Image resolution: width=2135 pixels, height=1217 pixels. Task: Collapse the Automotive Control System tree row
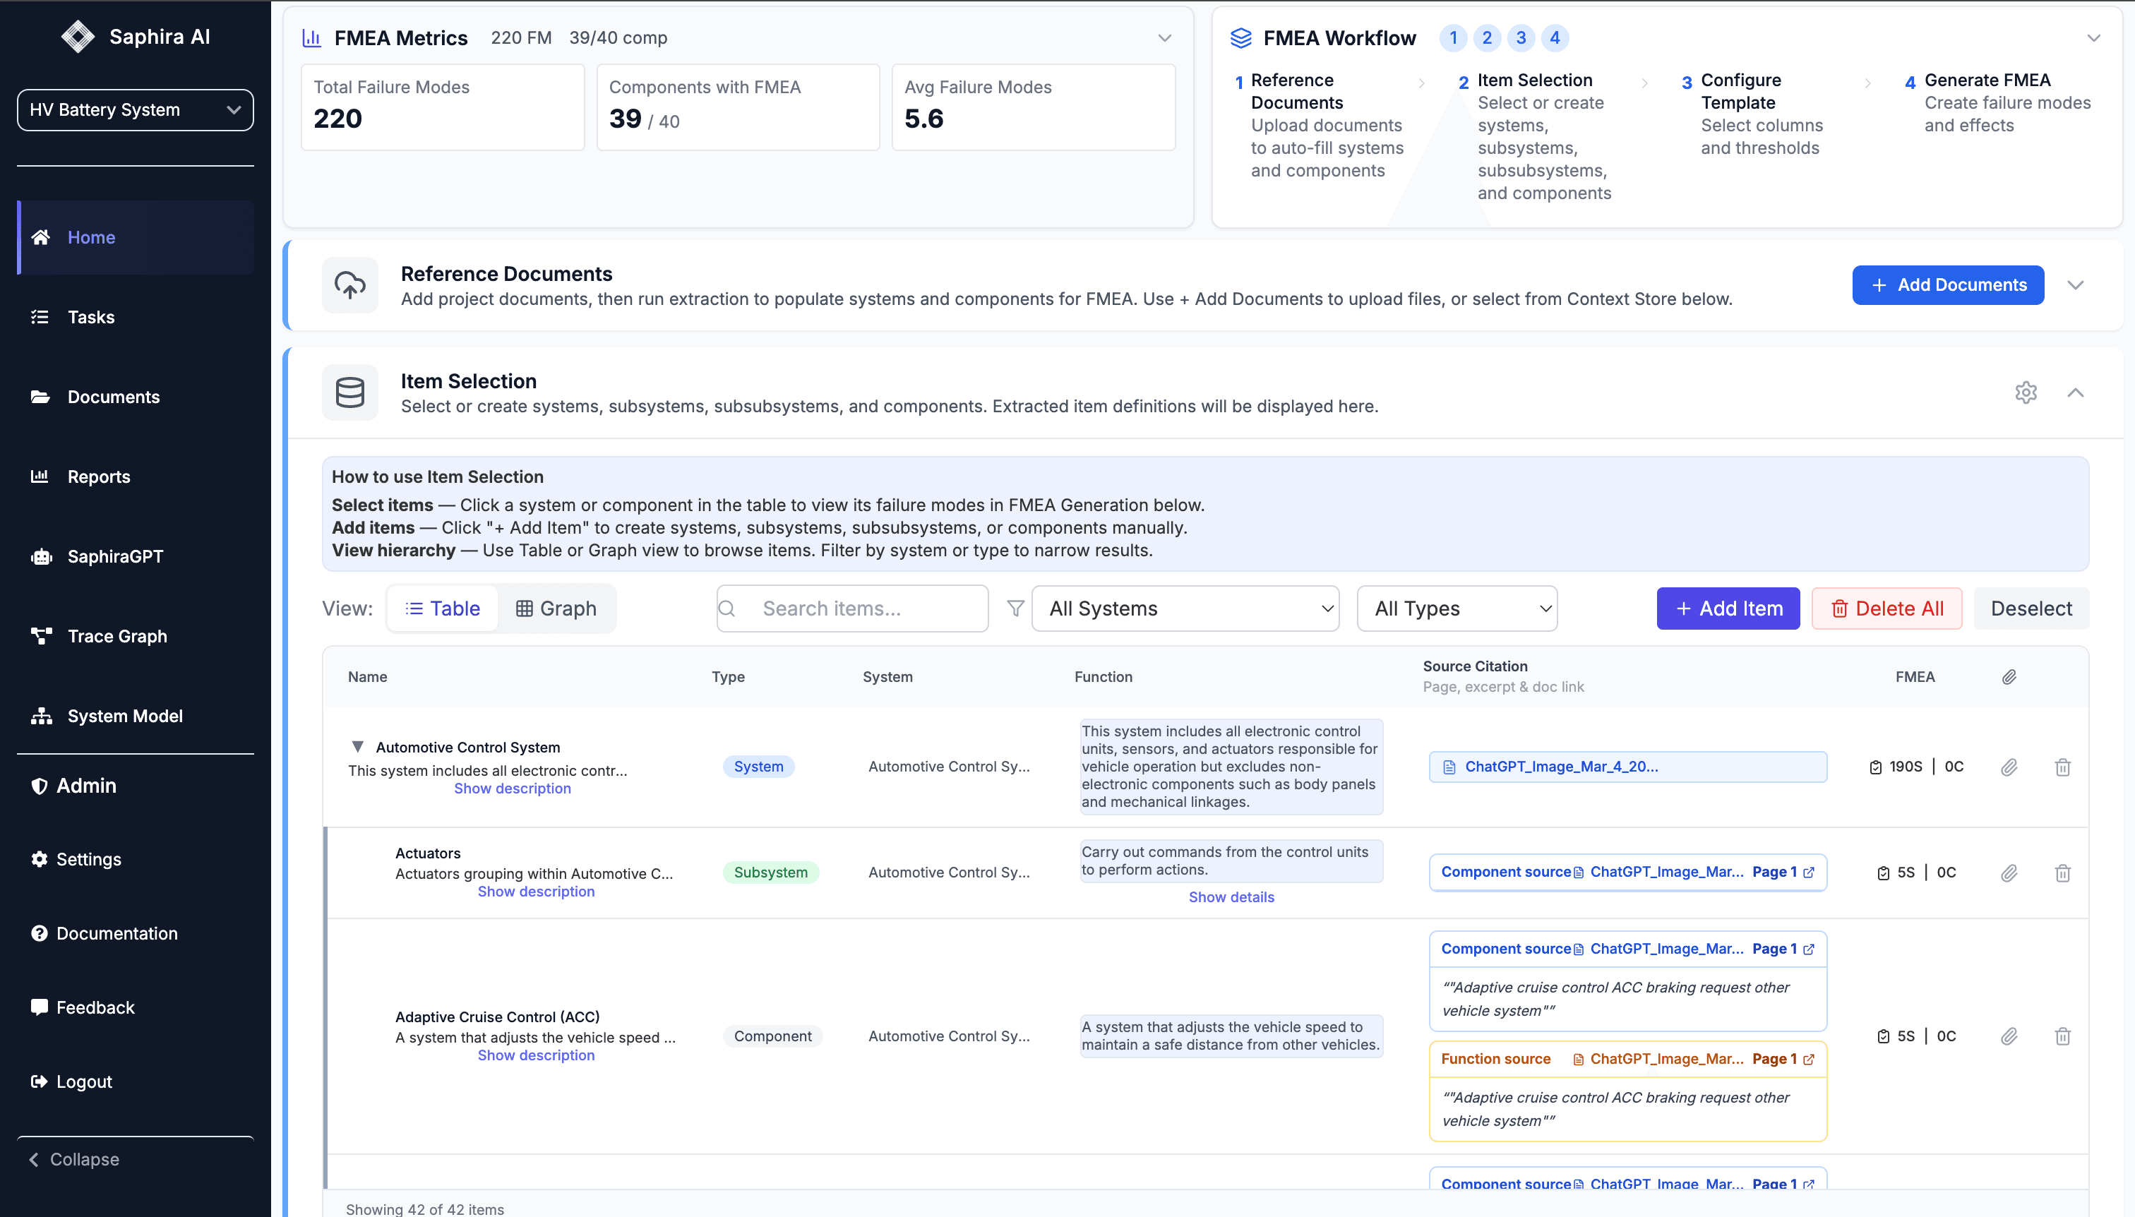[357, 746]
